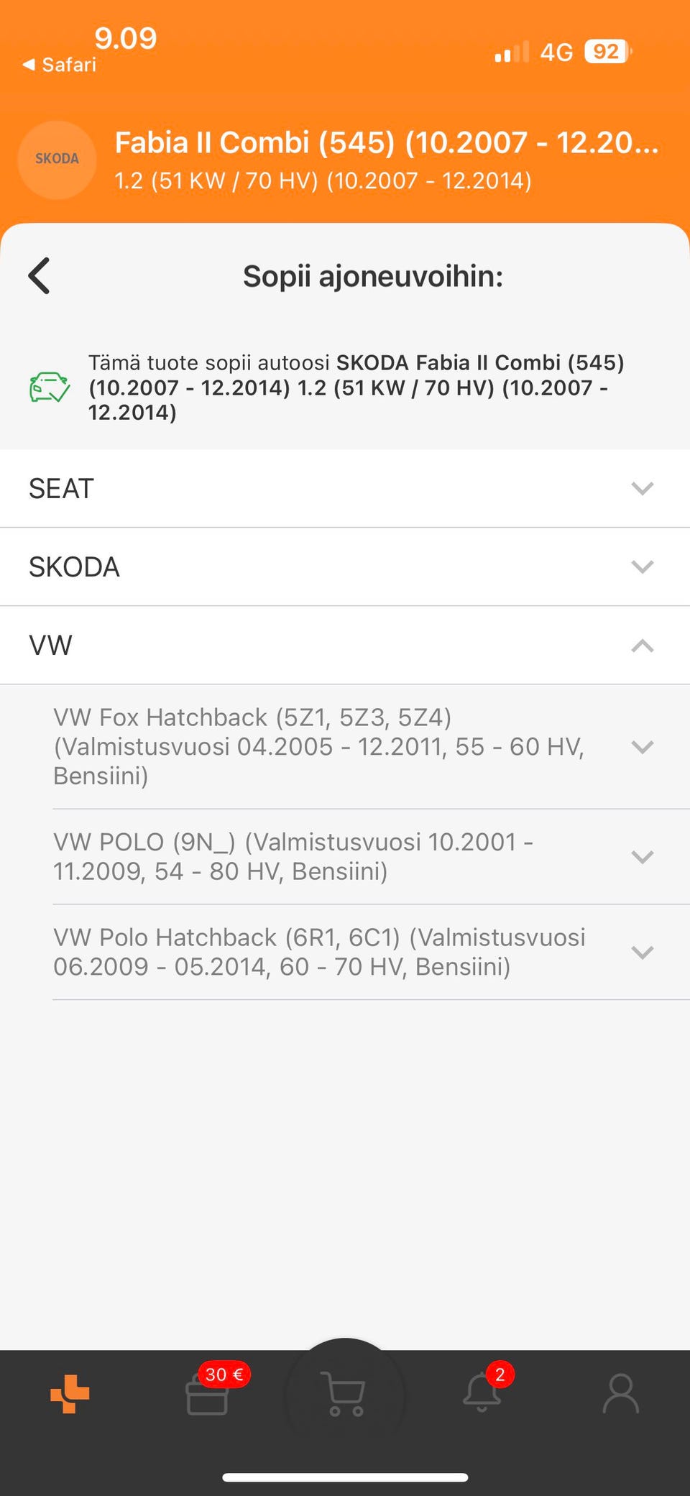The width and height of the screenshot is (690, 1496).
Task: Open the user profile icon
Action: [x=620, y=1394]
